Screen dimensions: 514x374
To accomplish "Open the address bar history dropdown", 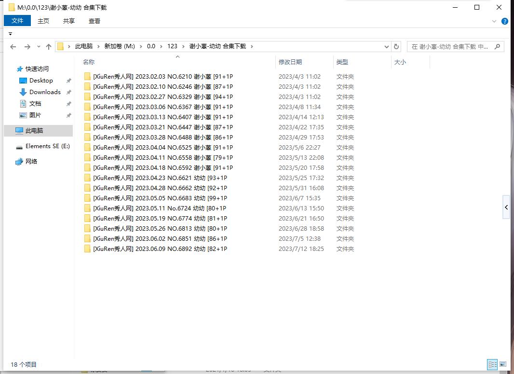I will (x=387, y=47).
